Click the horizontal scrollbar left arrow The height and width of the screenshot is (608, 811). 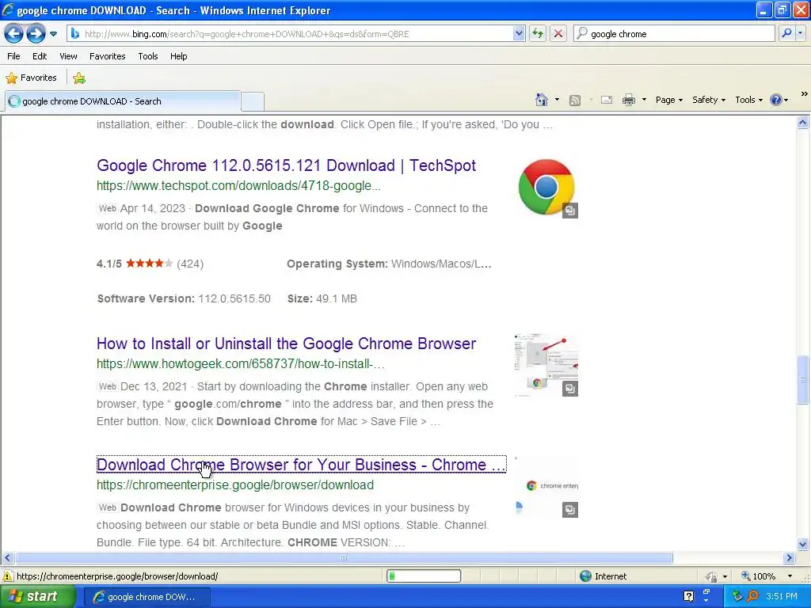point(7,557)
